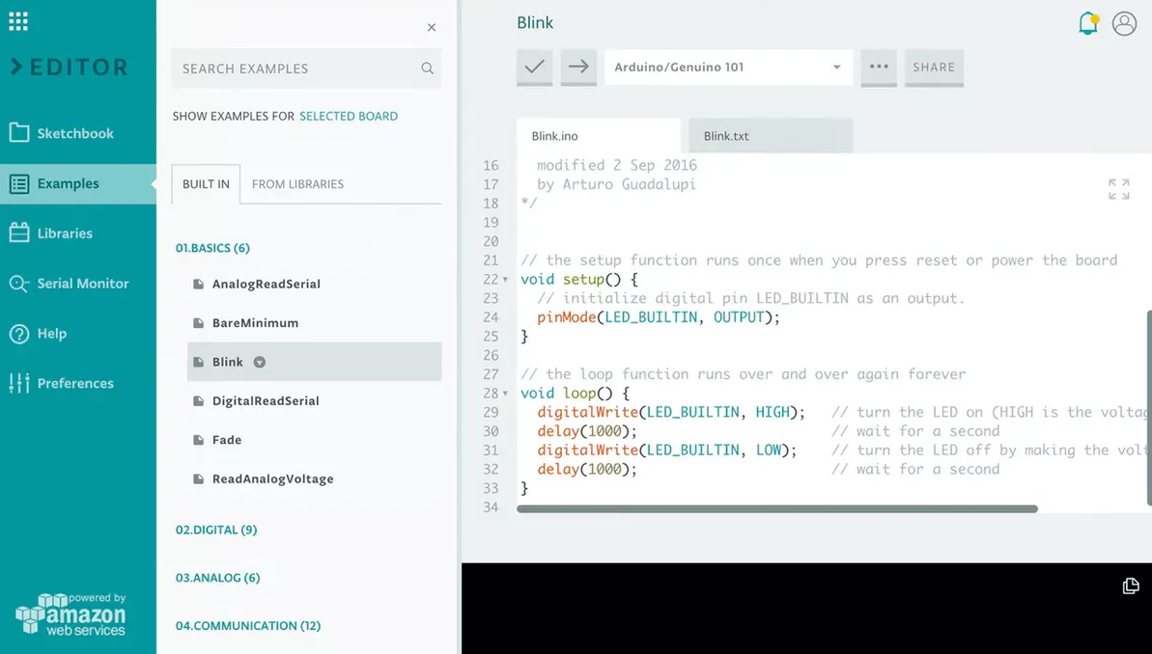Screen dimensions: 1152x654
Task: Click the Verify checkmark button
Action: coord(534,67)
